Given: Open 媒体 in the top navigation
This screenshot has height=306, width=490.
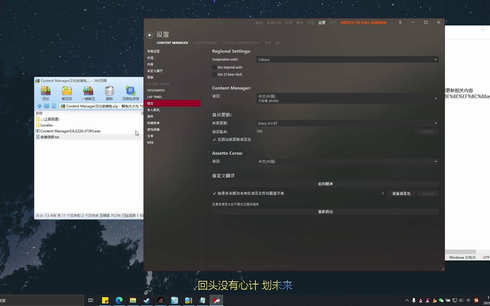Looking at the screenshot, I should coord(300,23).
